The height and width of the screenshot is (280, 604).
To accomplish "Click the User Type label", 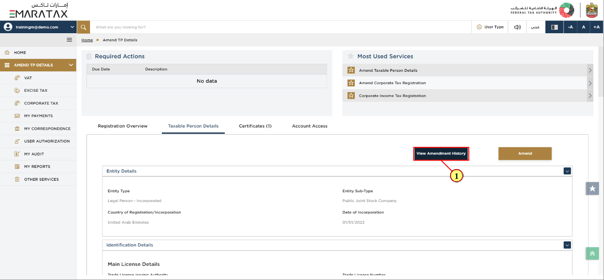I will click(x=494, y=27).
